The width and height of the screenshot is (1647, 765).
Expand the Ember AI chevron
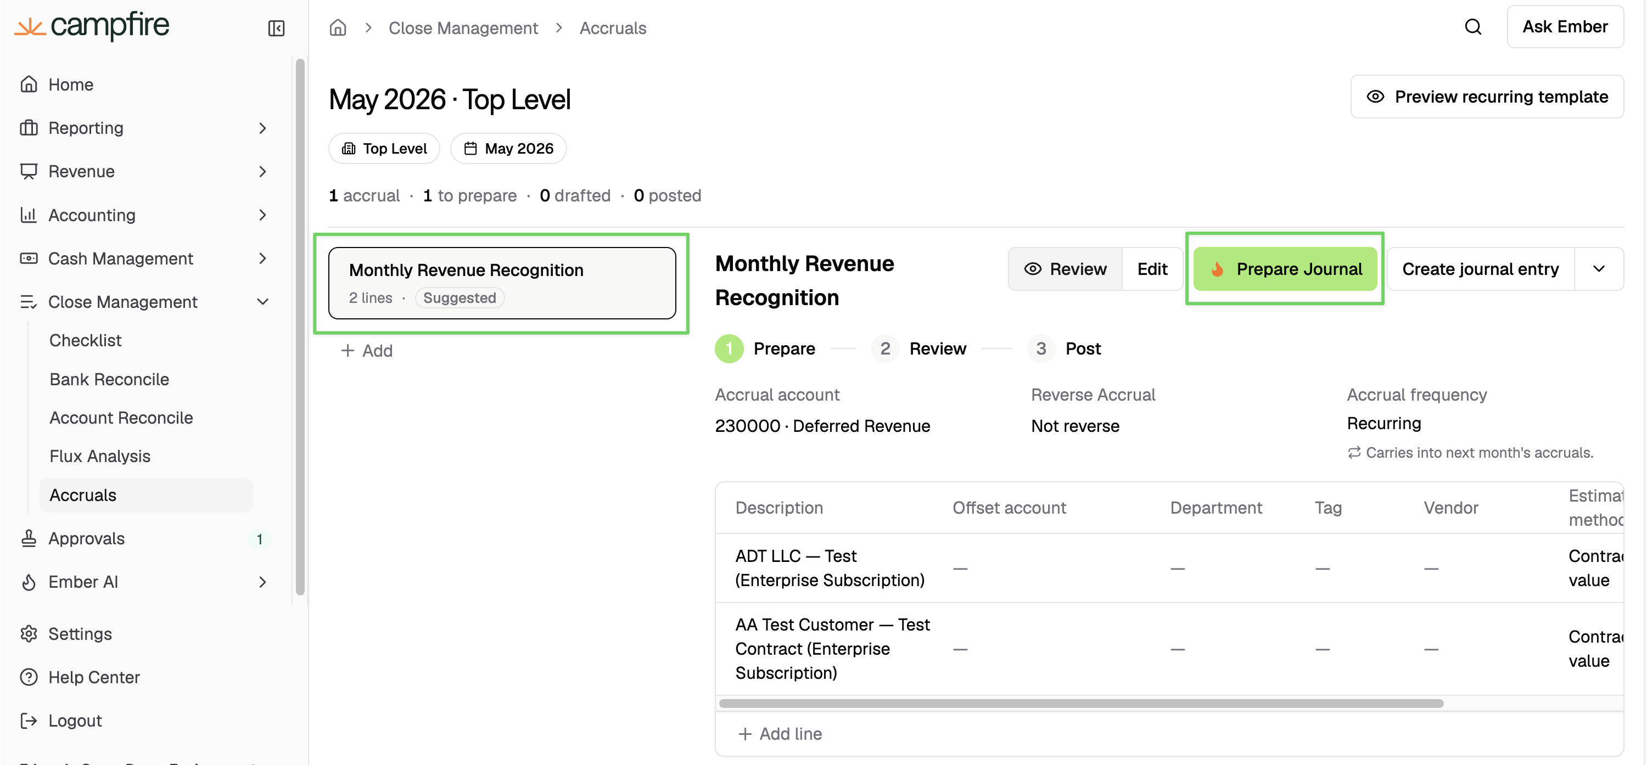[262, 582]
